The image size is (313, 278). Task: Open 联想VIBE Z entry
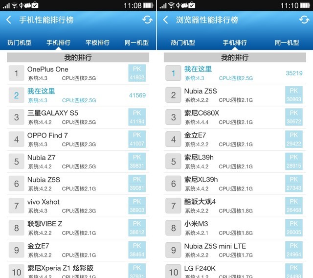(78, 228)
